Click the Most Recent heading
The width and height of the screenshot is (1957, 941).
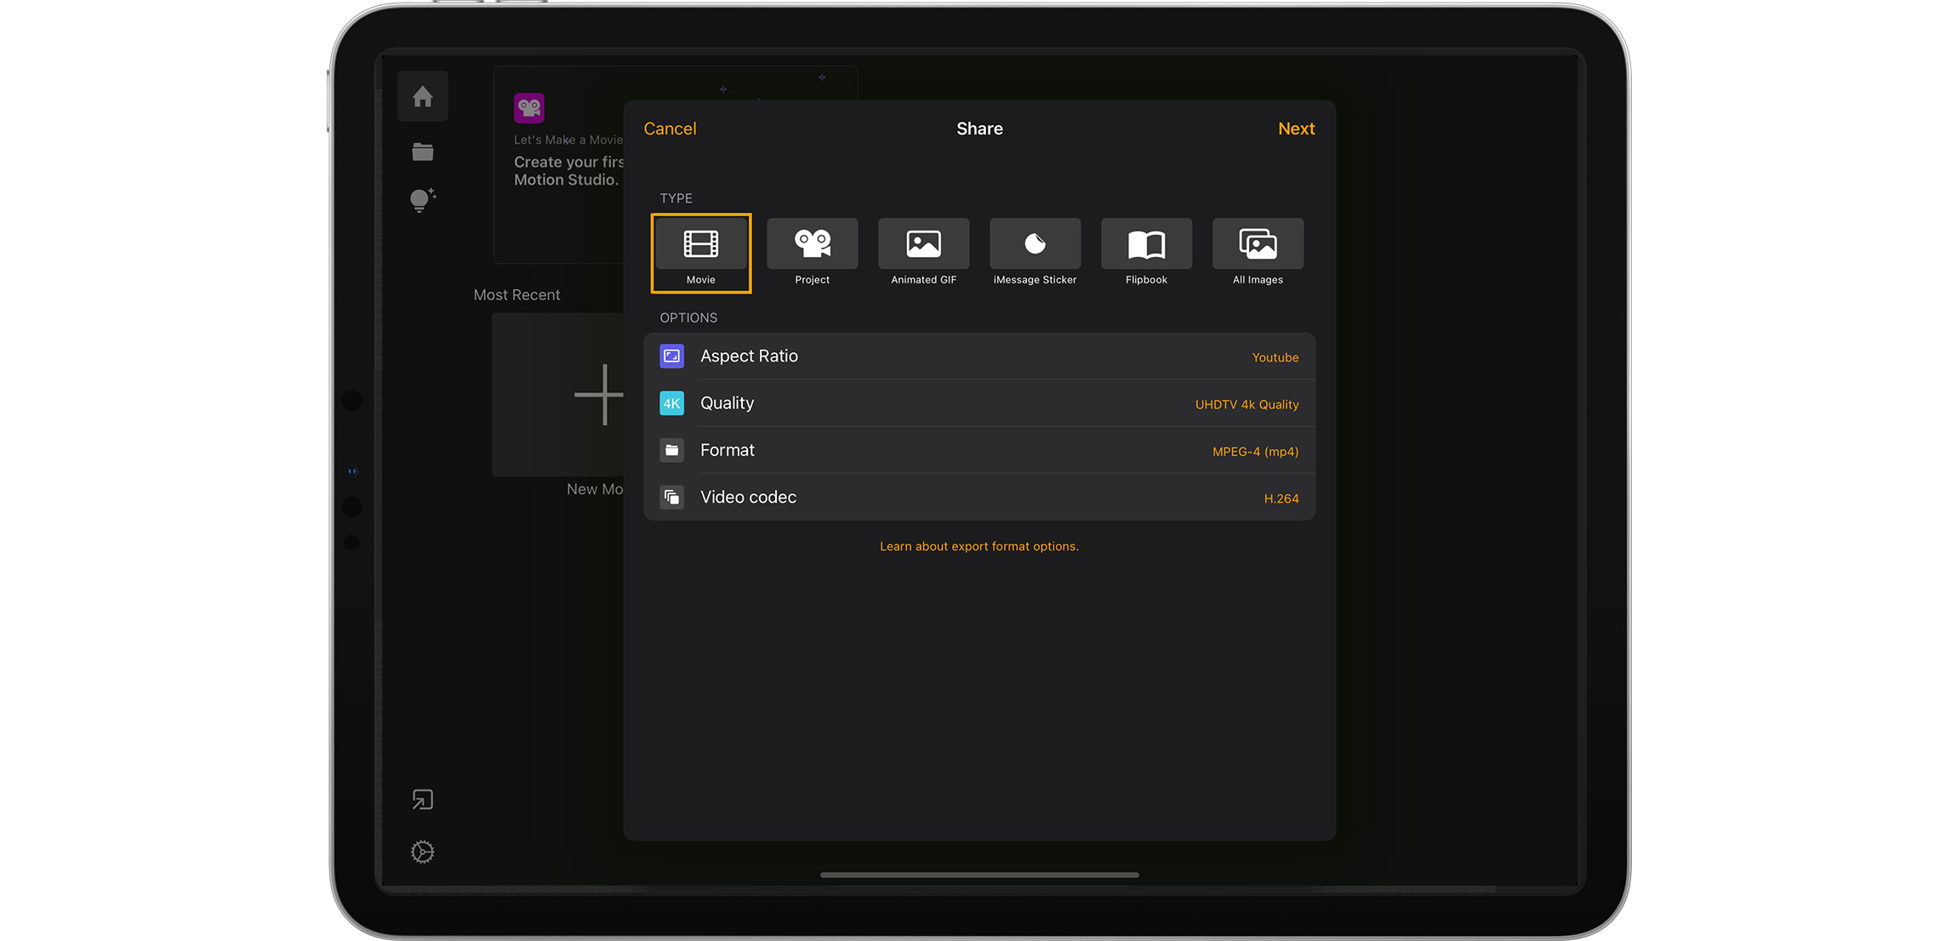pos(516,295)
